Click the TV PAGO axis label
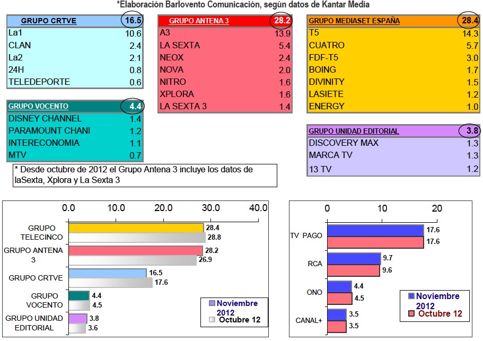483x341 pixels. (x=306, y=235)
